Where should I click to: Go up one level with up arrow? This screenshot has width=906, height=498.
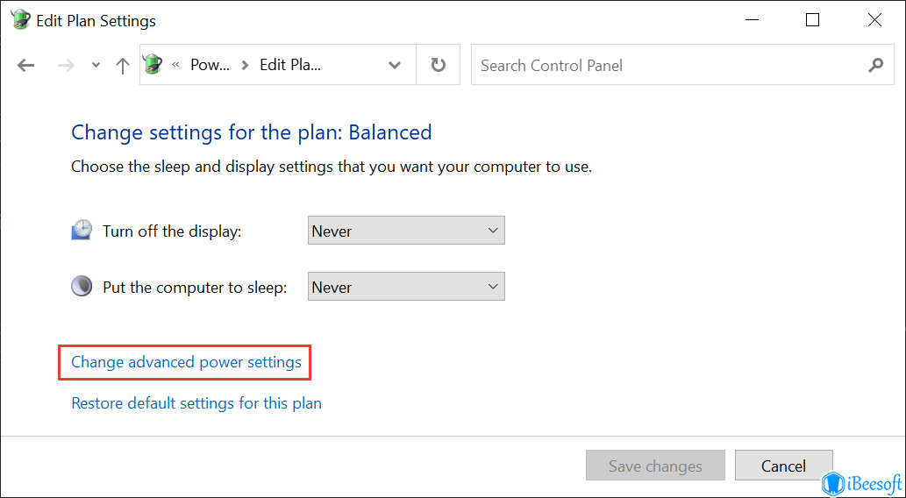[x=122, y=65]
